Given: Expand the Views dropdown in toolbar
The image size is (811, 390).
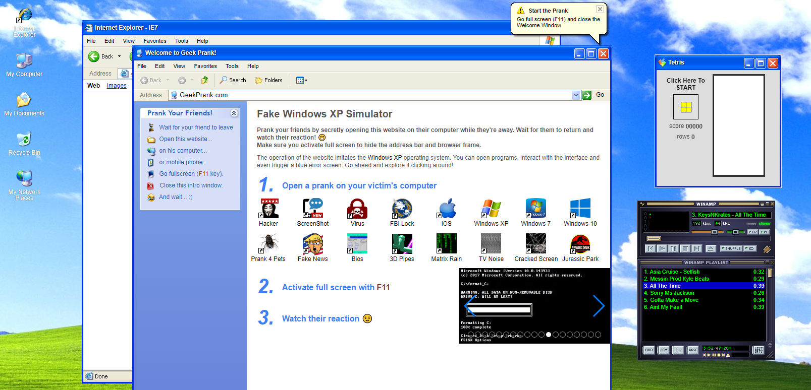Looking at the screenshot, I should [x=302, y=80].
